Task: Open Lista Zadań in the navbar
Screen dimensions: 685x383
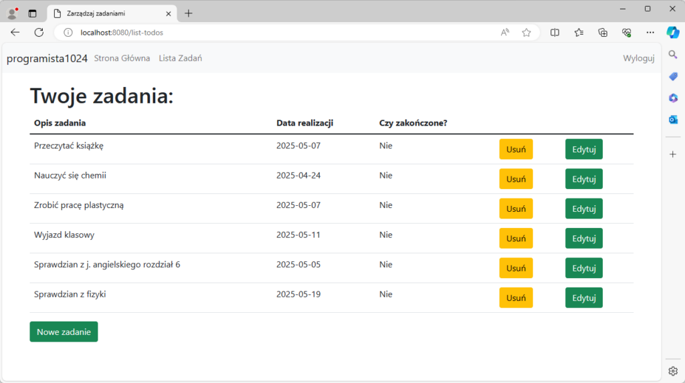Action: coord(180,58)
